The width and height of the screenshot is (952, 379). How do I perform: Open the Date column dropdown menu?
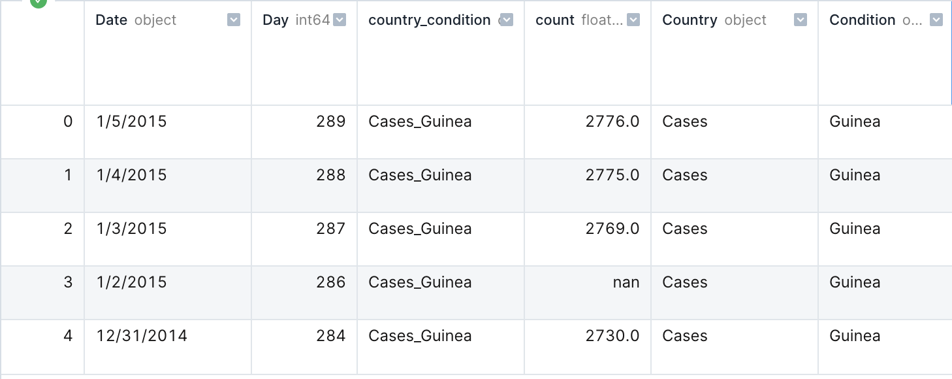point(234,20)
